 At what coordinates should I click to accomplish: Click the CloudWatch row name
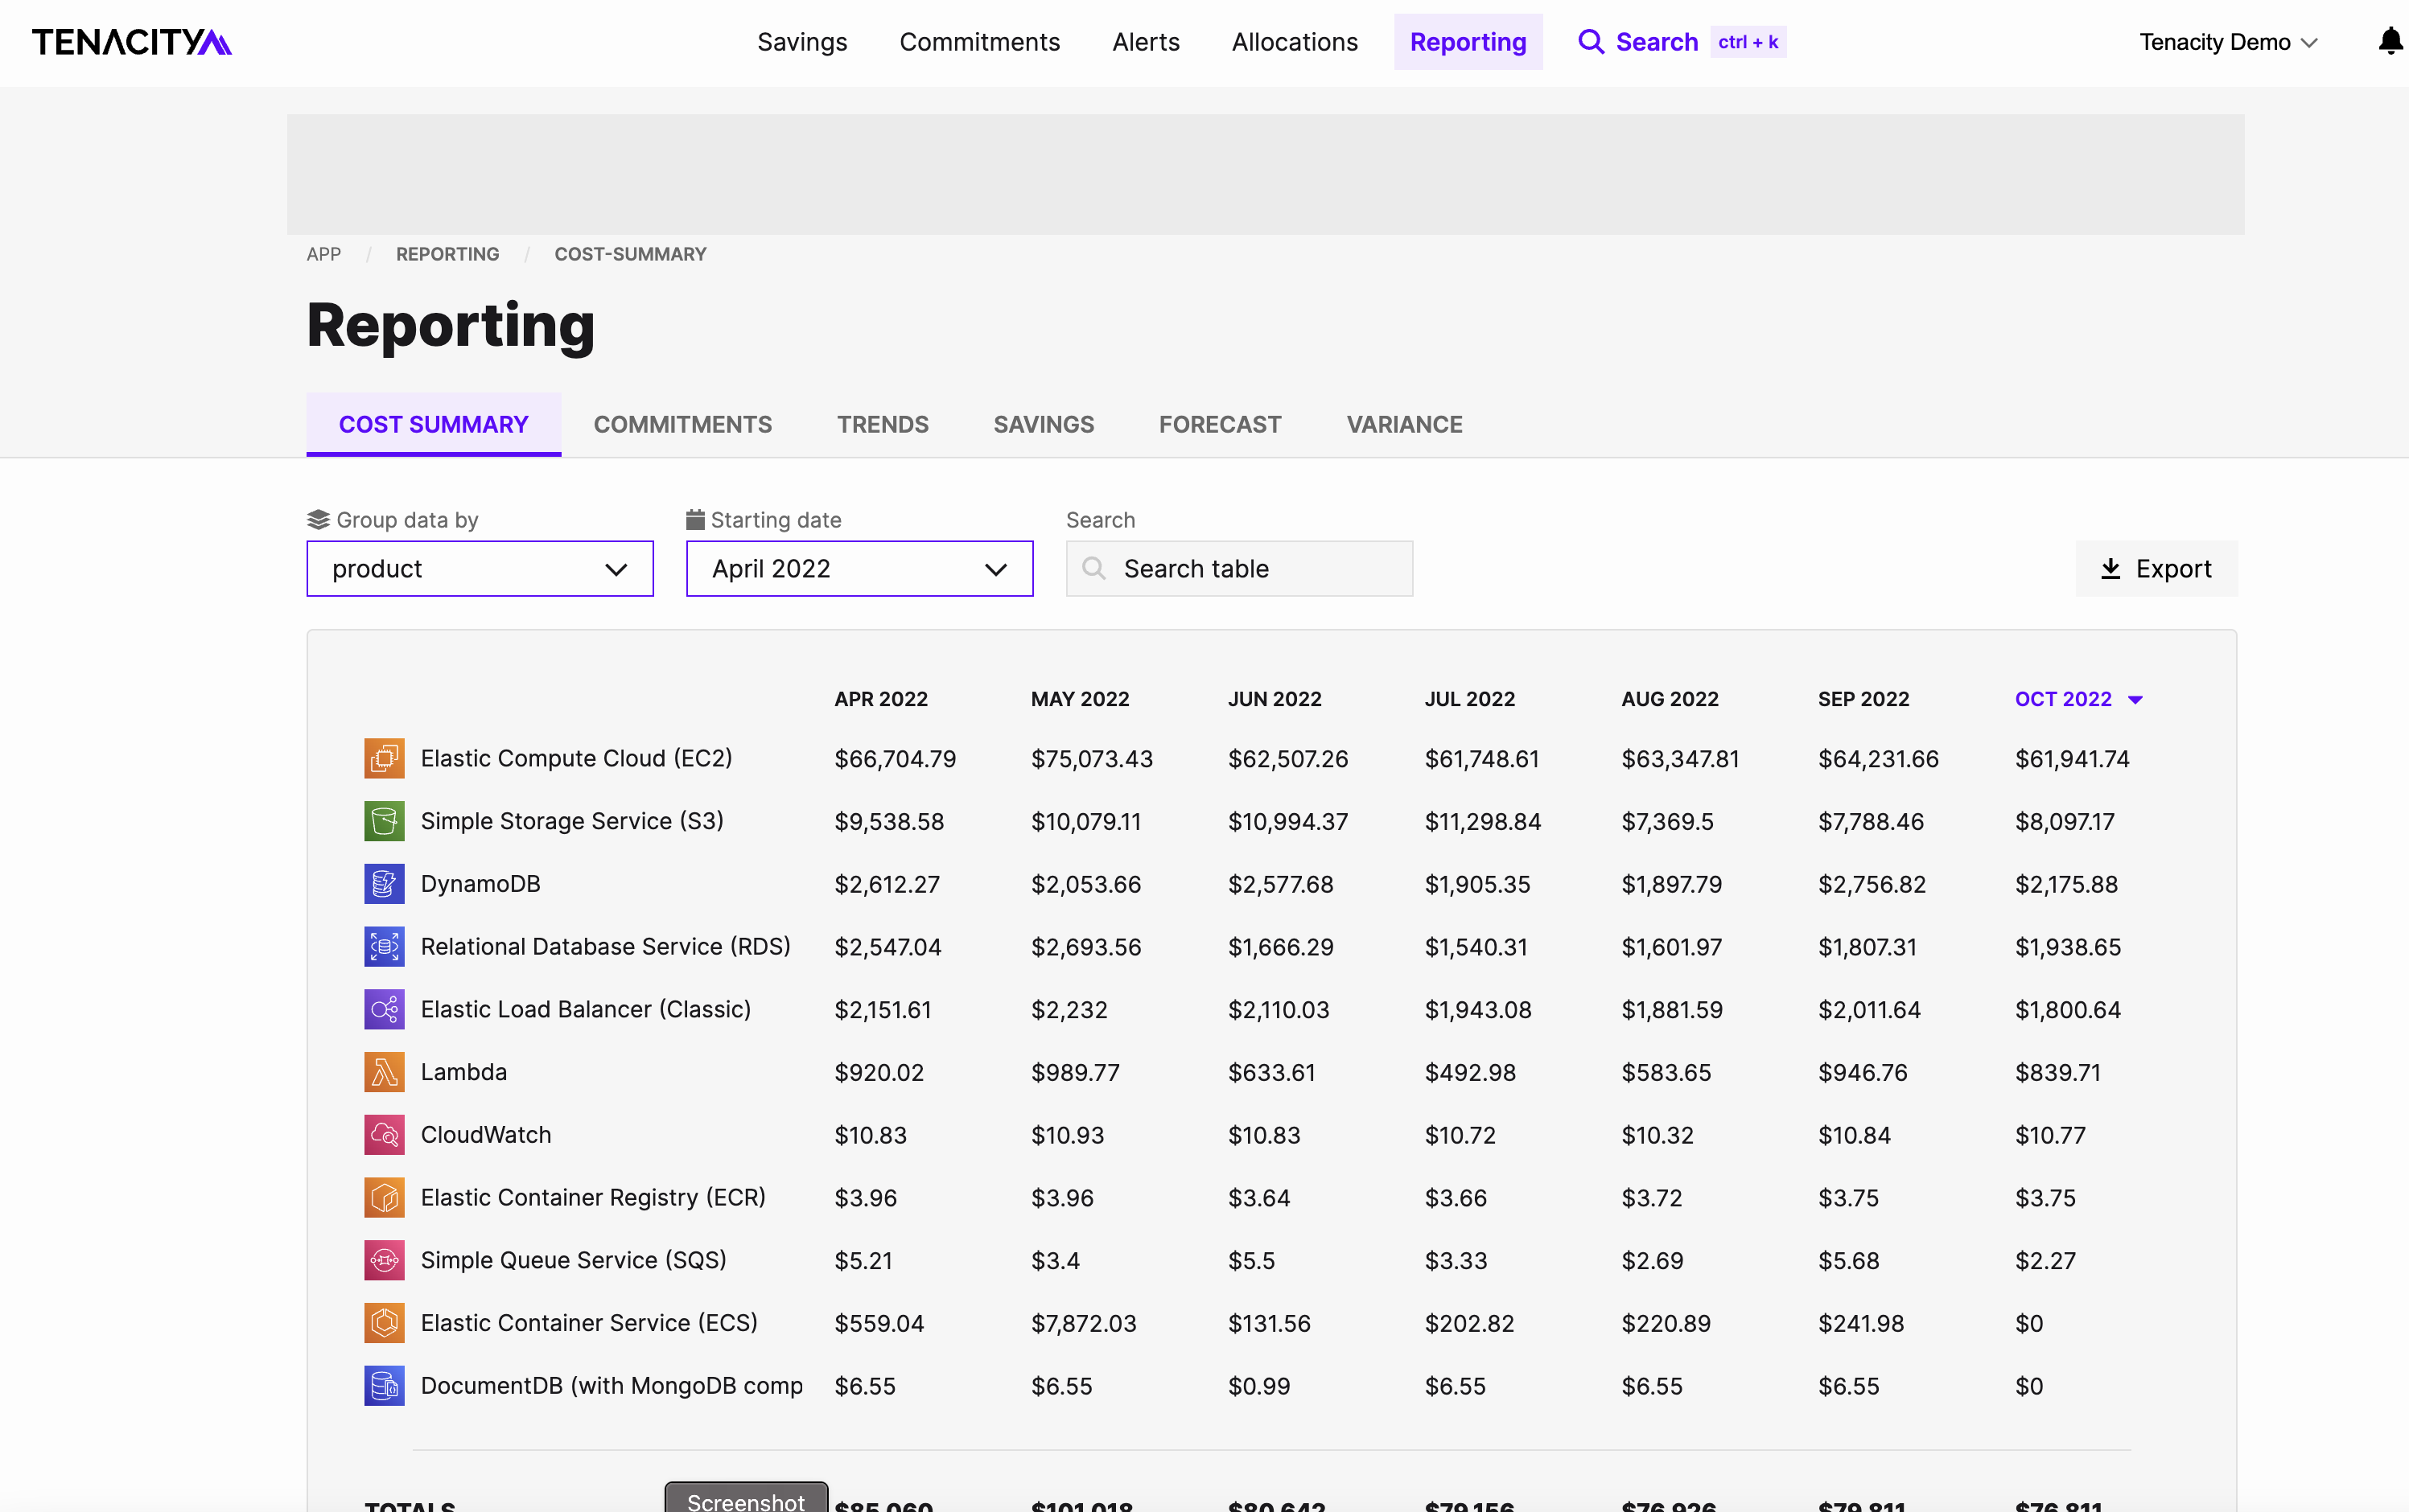click(485, 1135)
